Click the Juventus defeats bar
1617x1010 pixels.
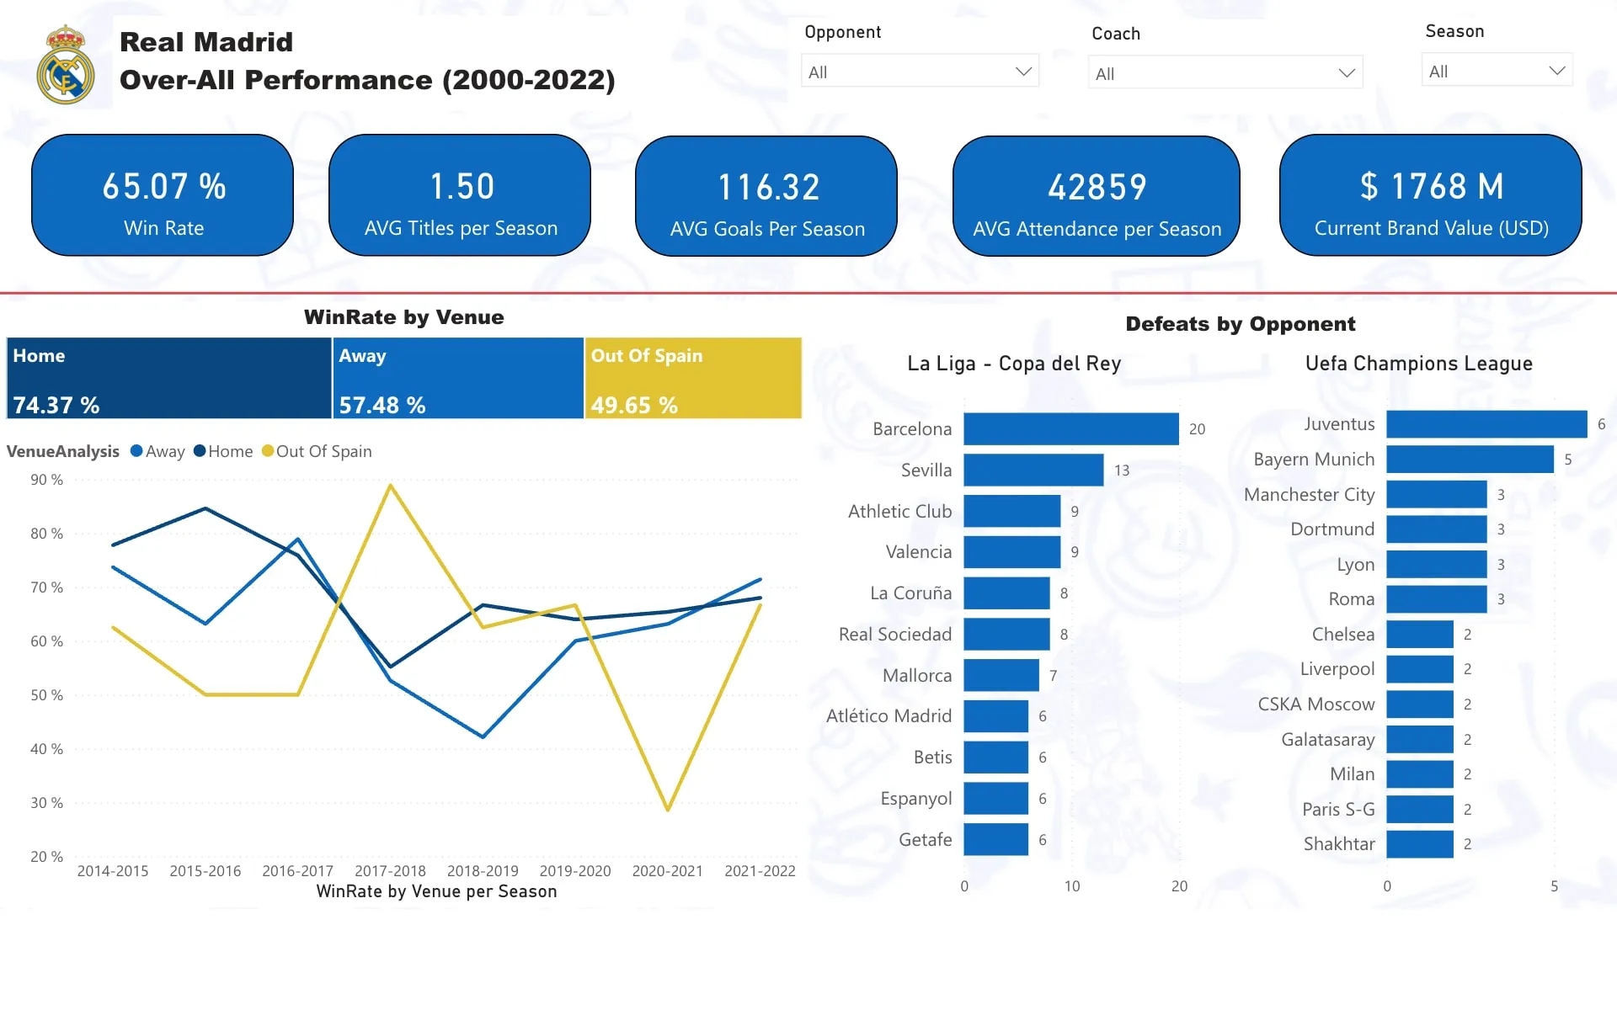pos(1487,424)
